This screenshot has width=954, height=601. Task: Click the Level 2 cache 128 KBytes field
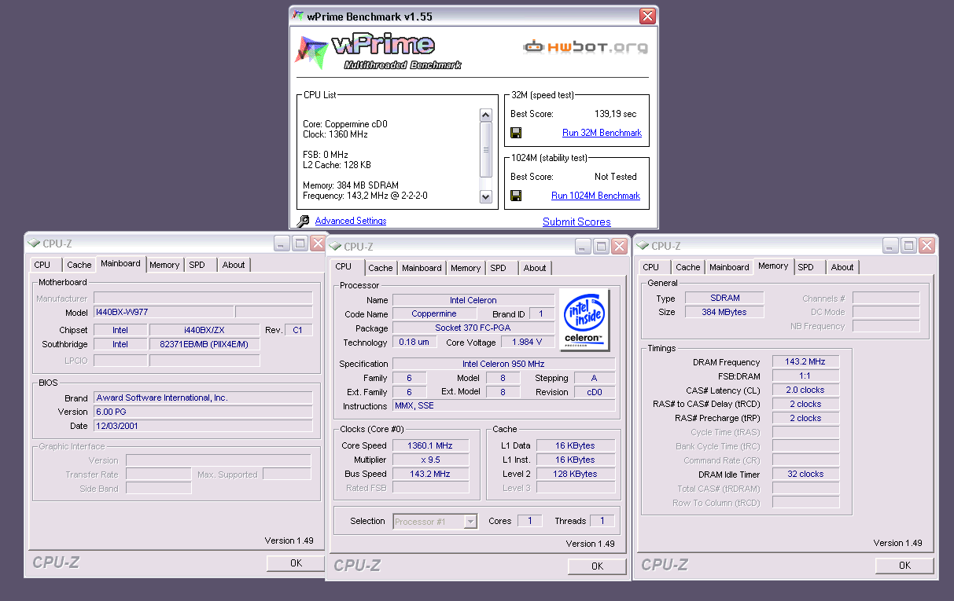(x=575, y=474)
